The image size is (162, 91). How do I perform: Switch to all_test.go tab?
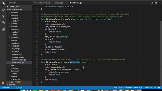(59, 3)
